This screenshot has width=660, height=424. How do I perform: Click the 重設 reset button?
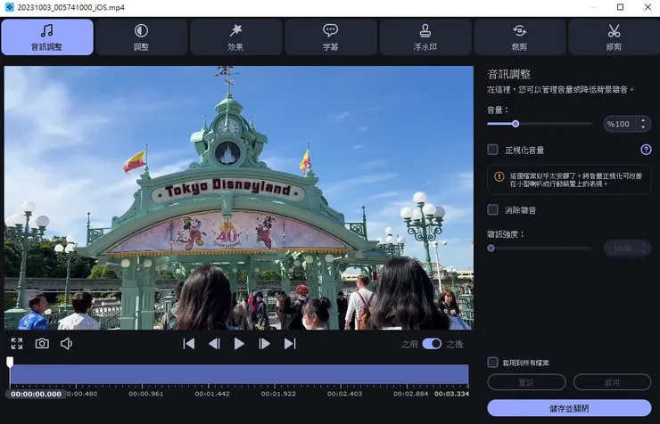[526, 382]
